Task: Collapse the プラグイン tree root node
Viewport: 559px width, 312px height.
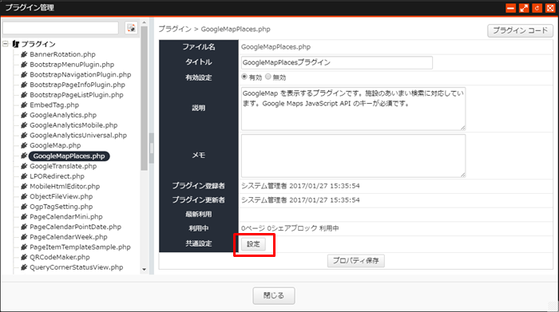Action: coord(6,44)
